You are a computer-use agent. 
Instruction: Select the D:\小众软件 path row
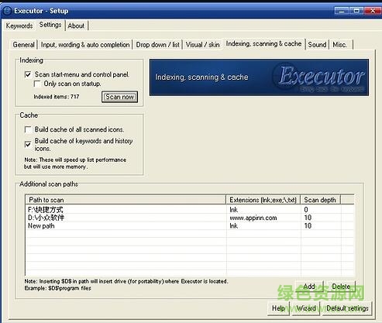190,218
